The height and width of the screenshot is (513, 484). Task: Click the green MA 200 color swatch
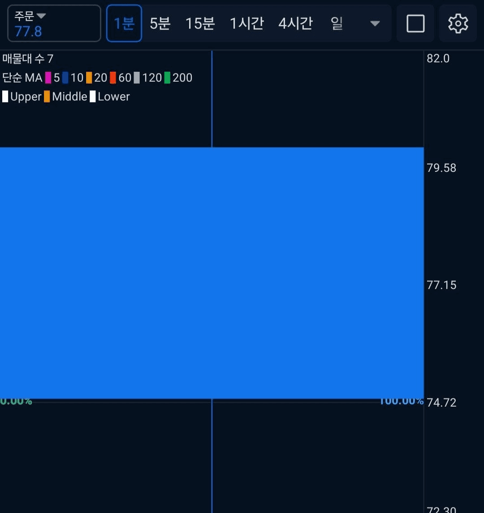[167, 78]
